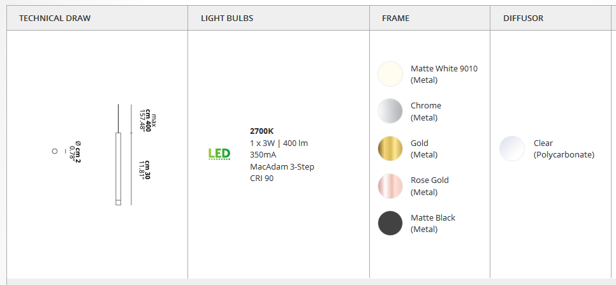Pick the Gold metal swatch
This screenshot has height=285, width=616.
click(x=390, y=149)
